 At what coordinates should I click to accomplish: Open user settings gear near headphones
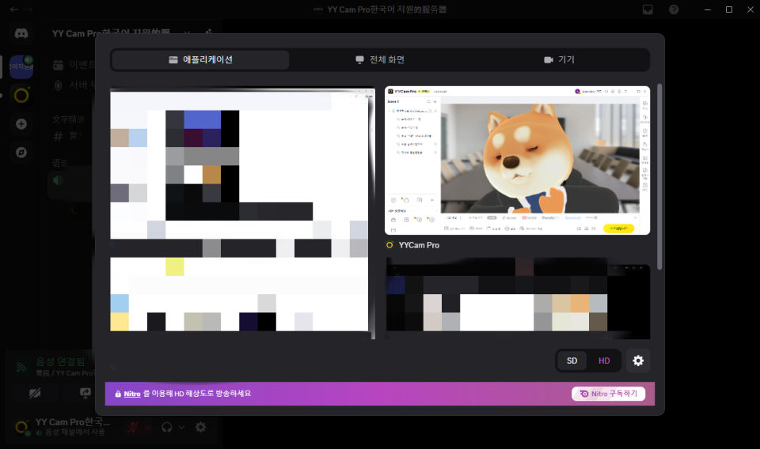click(x=201, y=427)
